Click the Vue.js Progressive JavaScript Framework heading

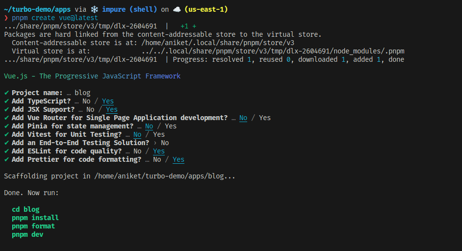pyautogui.click(x=92, y=76)
